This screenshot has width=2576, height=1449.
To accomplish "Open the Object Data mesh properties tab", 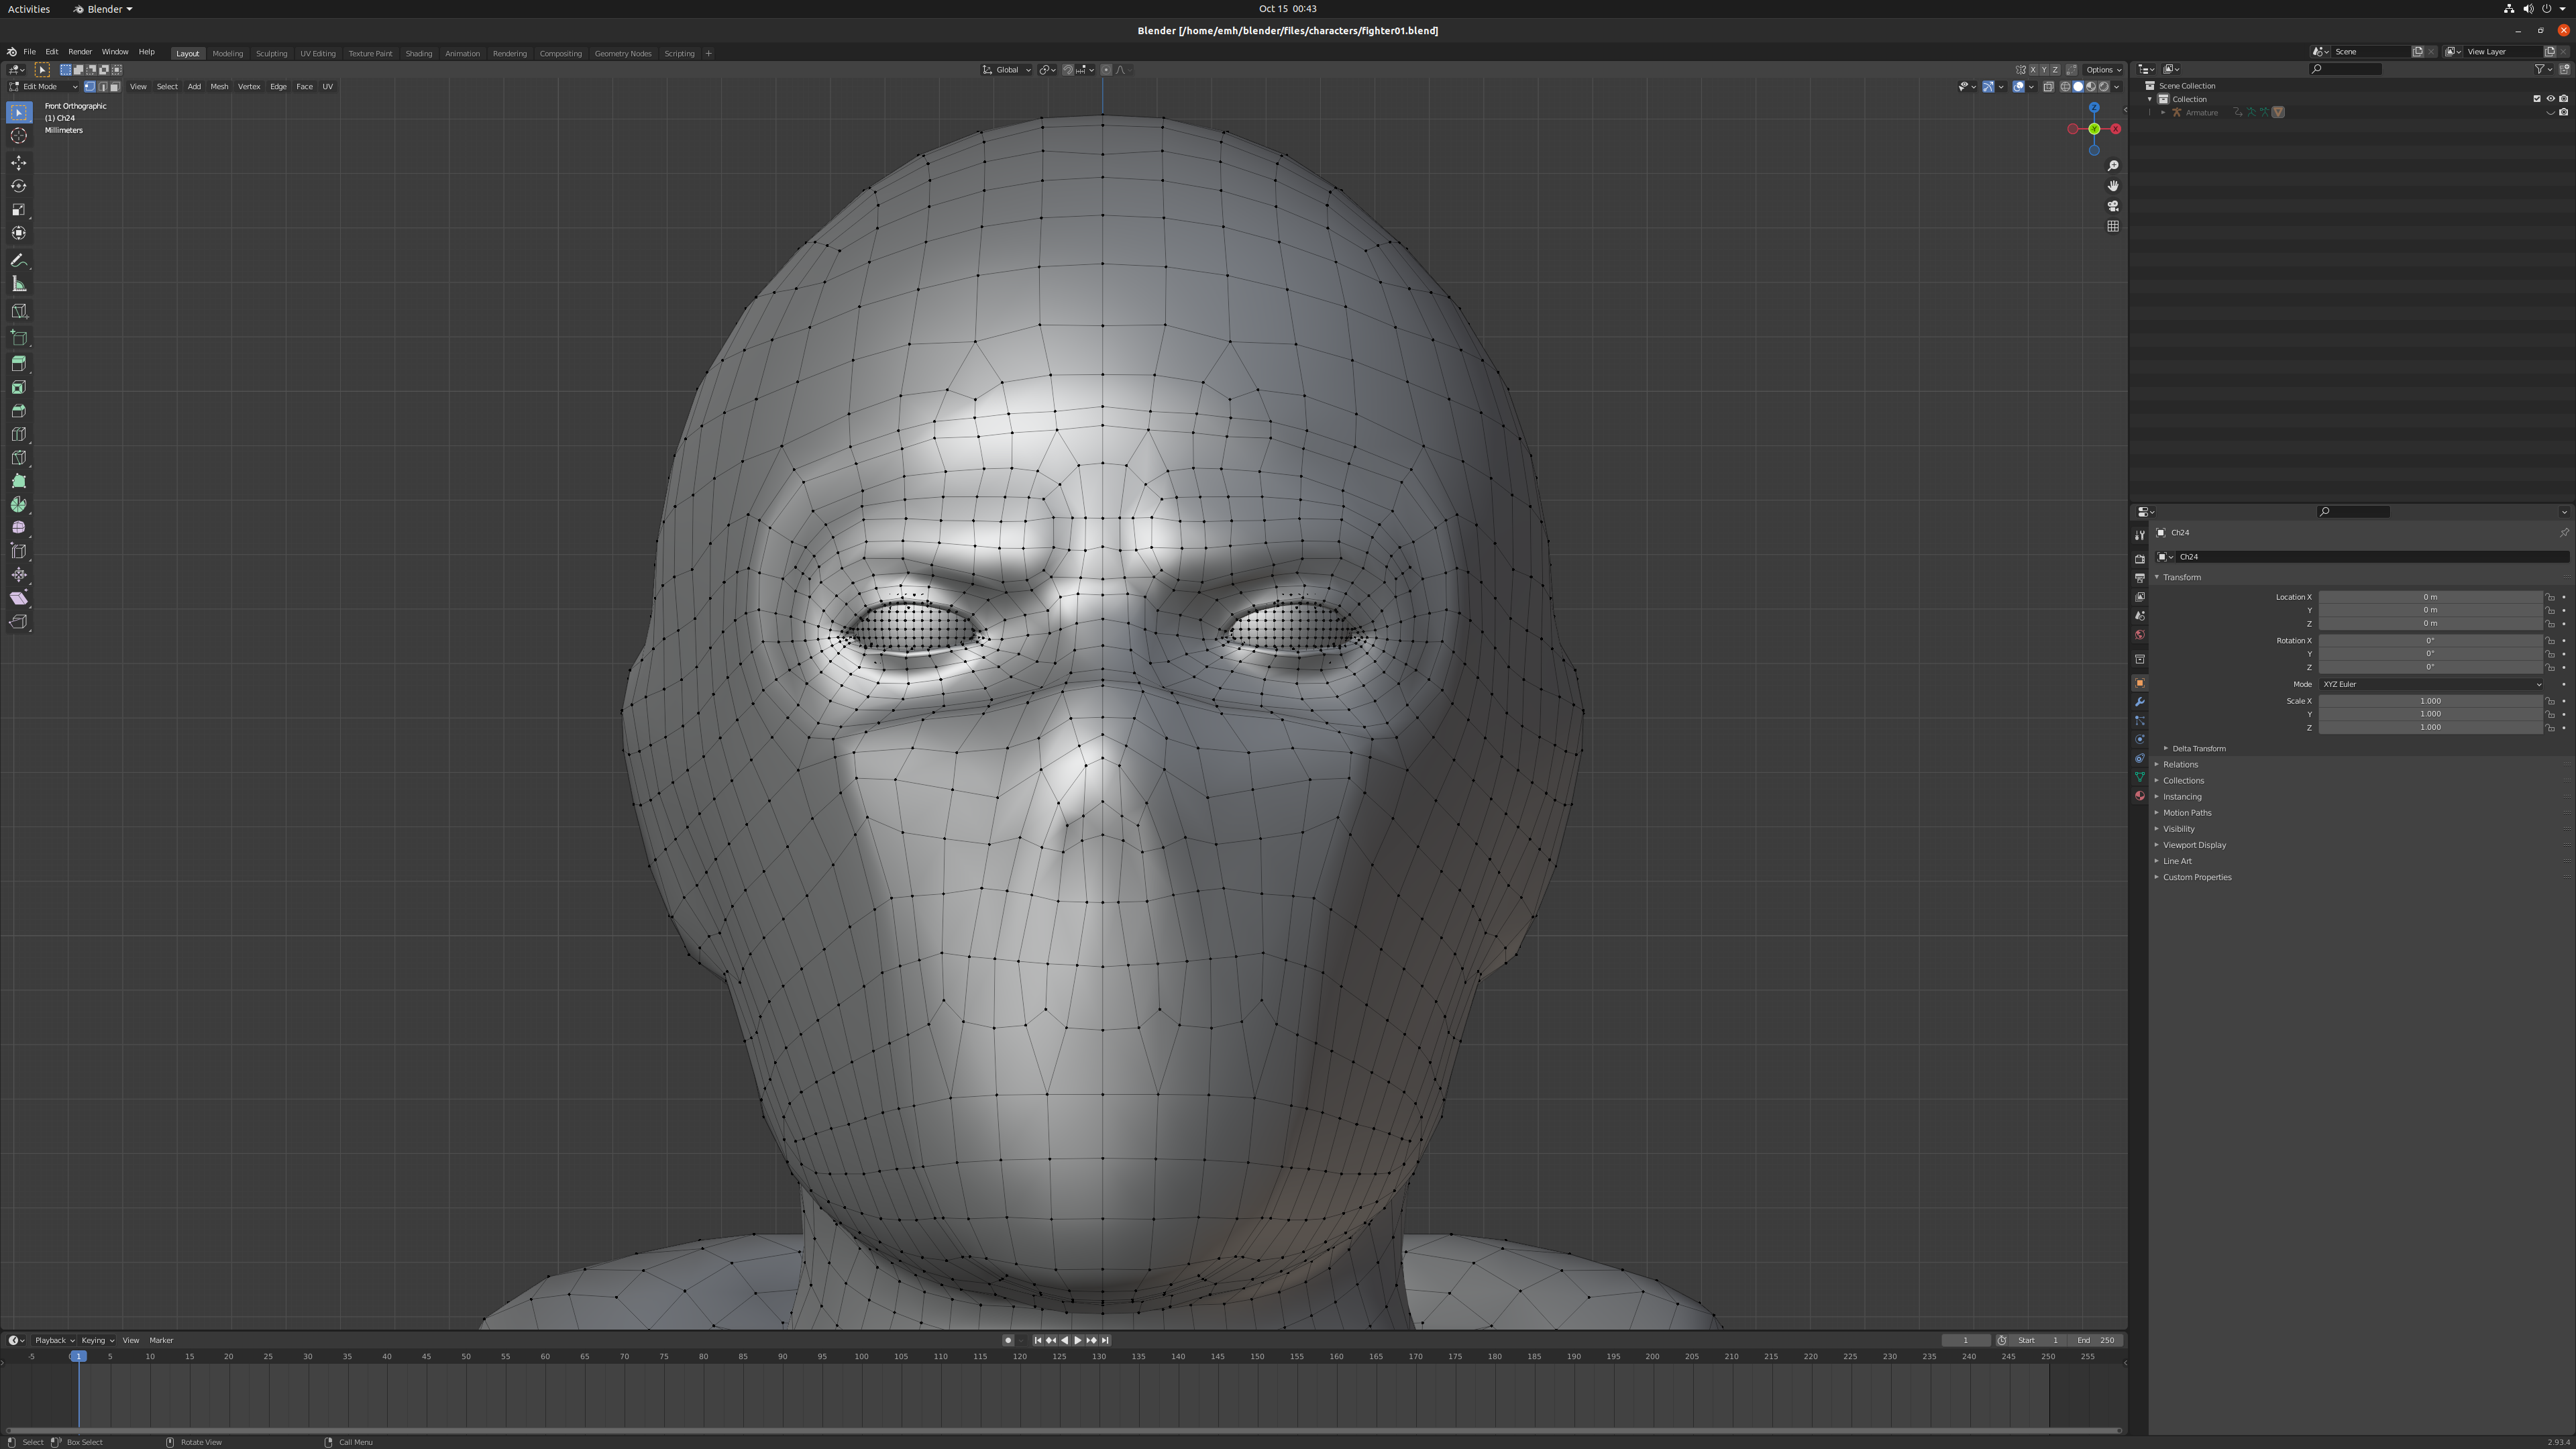I will pyautogui.click(x=2139, y=777).
